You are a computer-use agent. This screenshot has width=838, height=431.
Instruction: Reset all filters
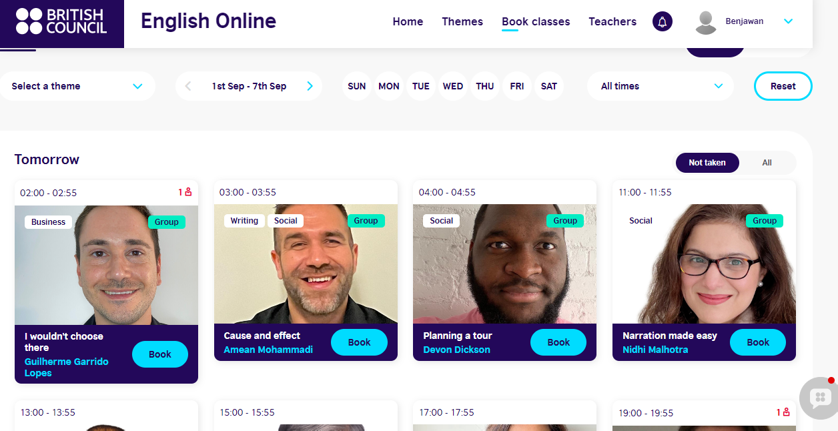tap(783, 86)
